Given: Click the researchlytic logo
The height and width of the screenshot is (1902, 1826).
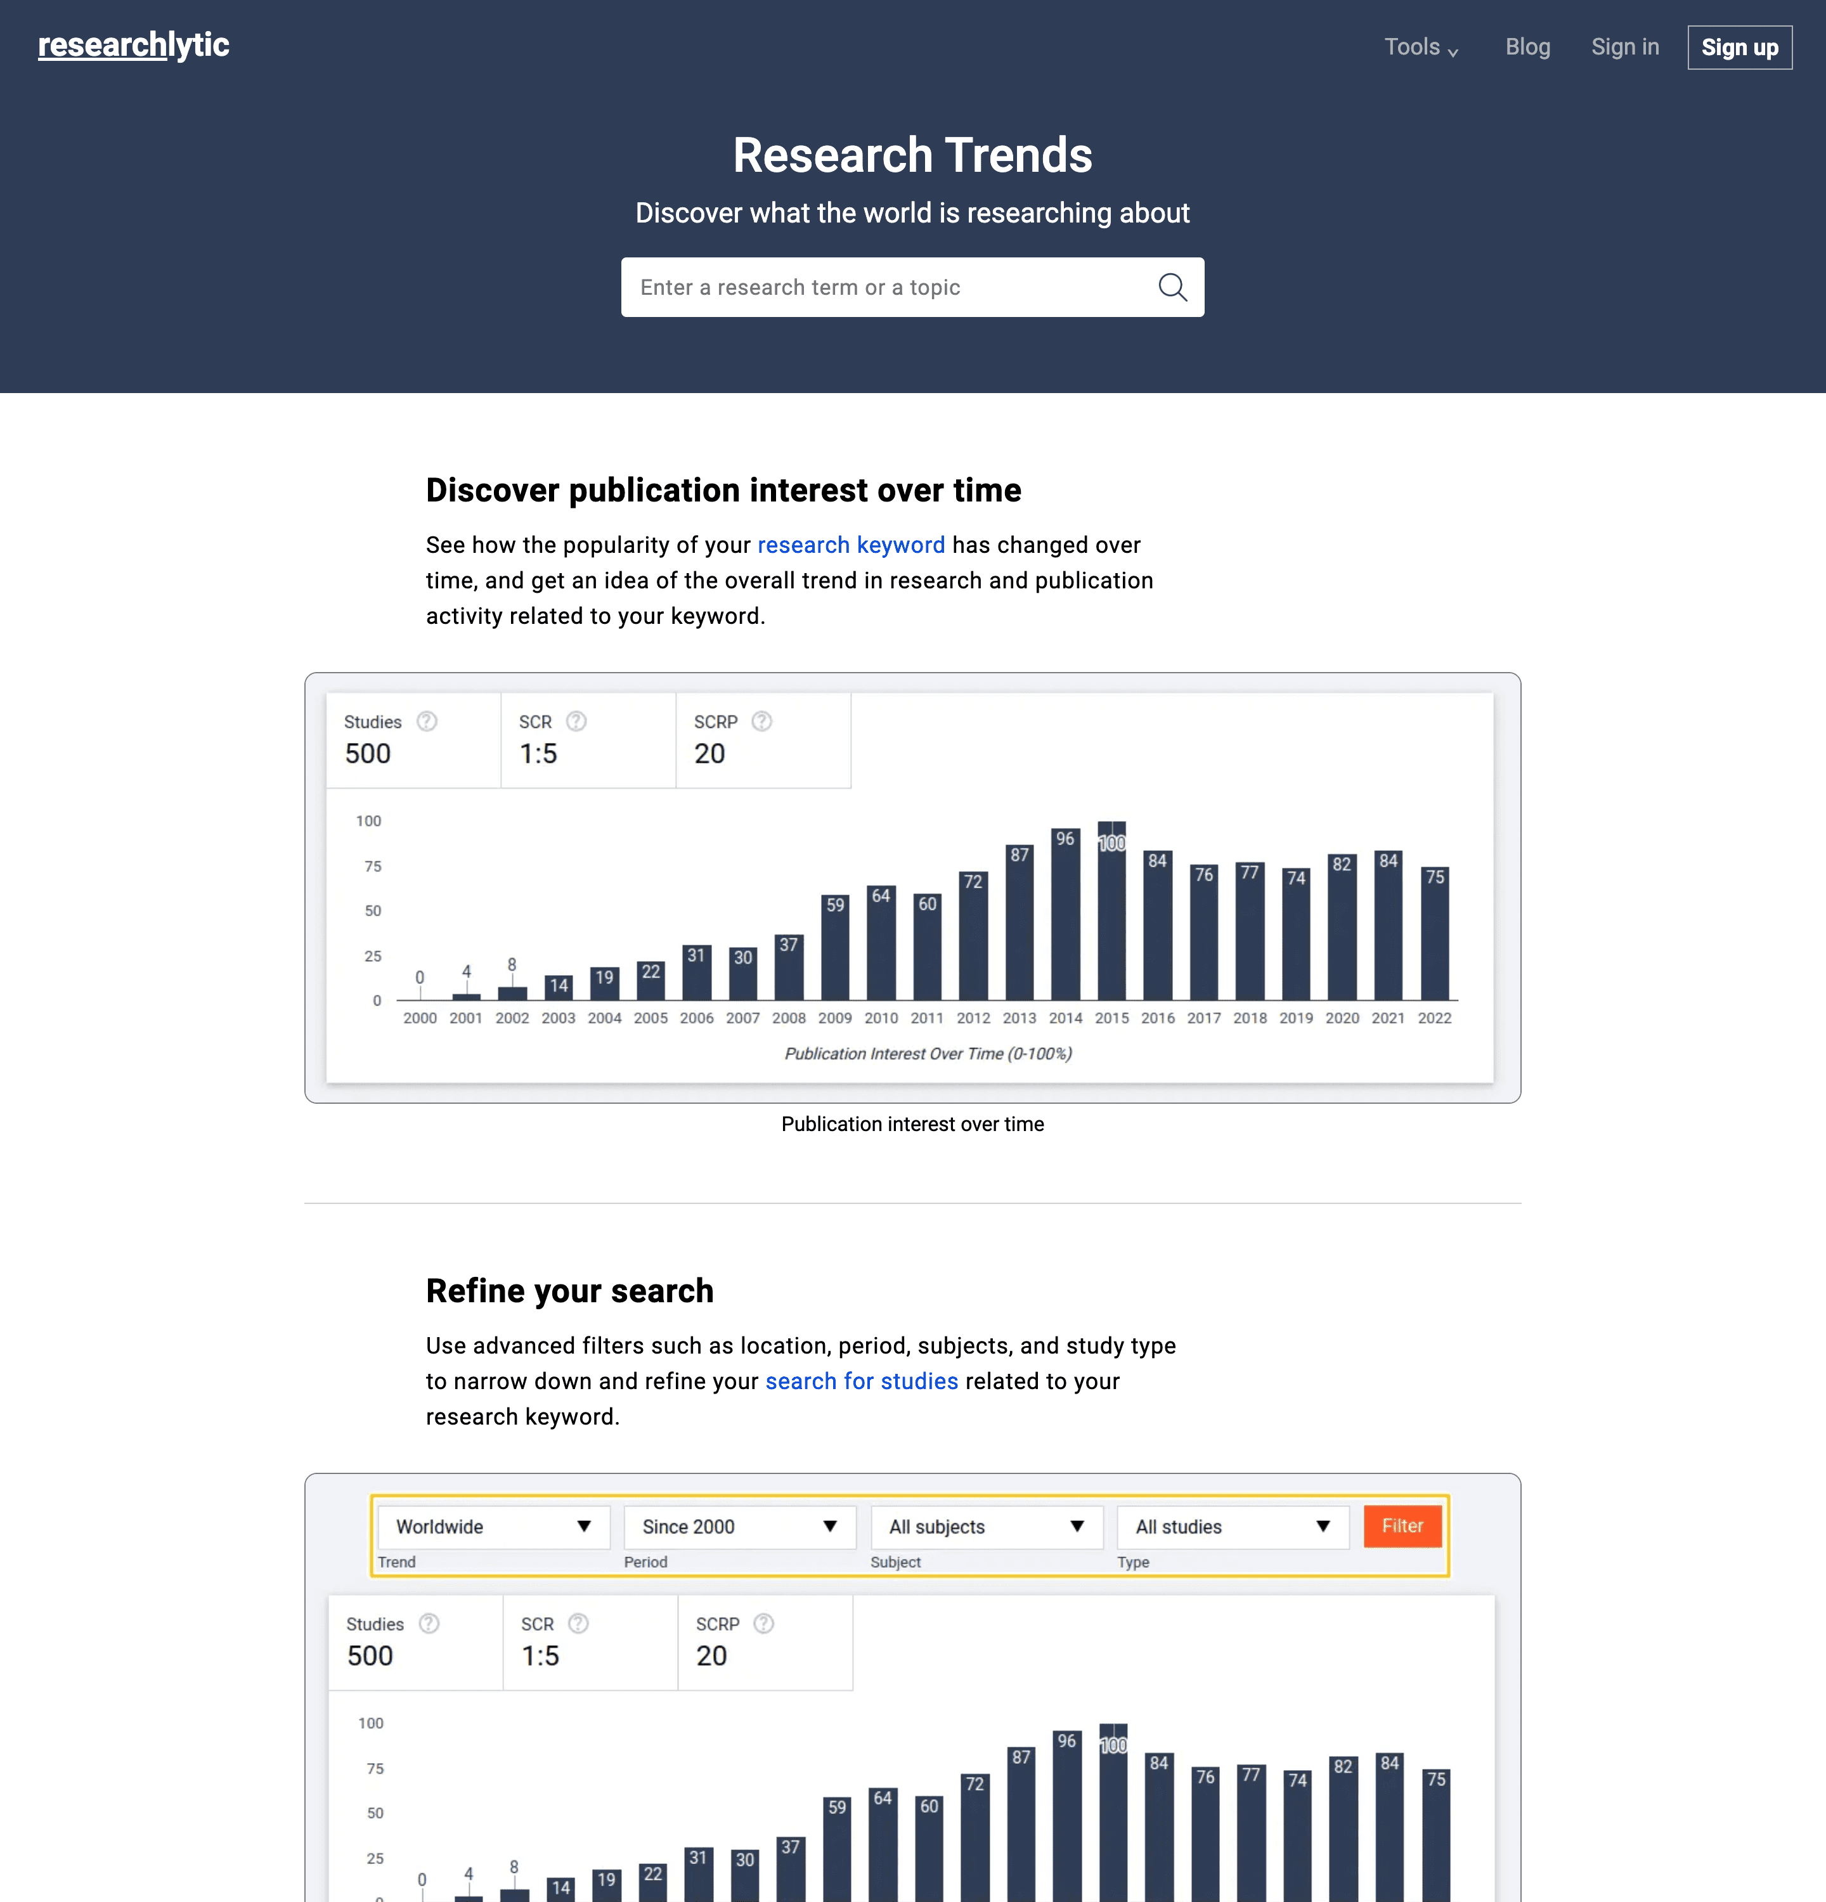Looking at the screenshot, I should [x=133, y=44].
